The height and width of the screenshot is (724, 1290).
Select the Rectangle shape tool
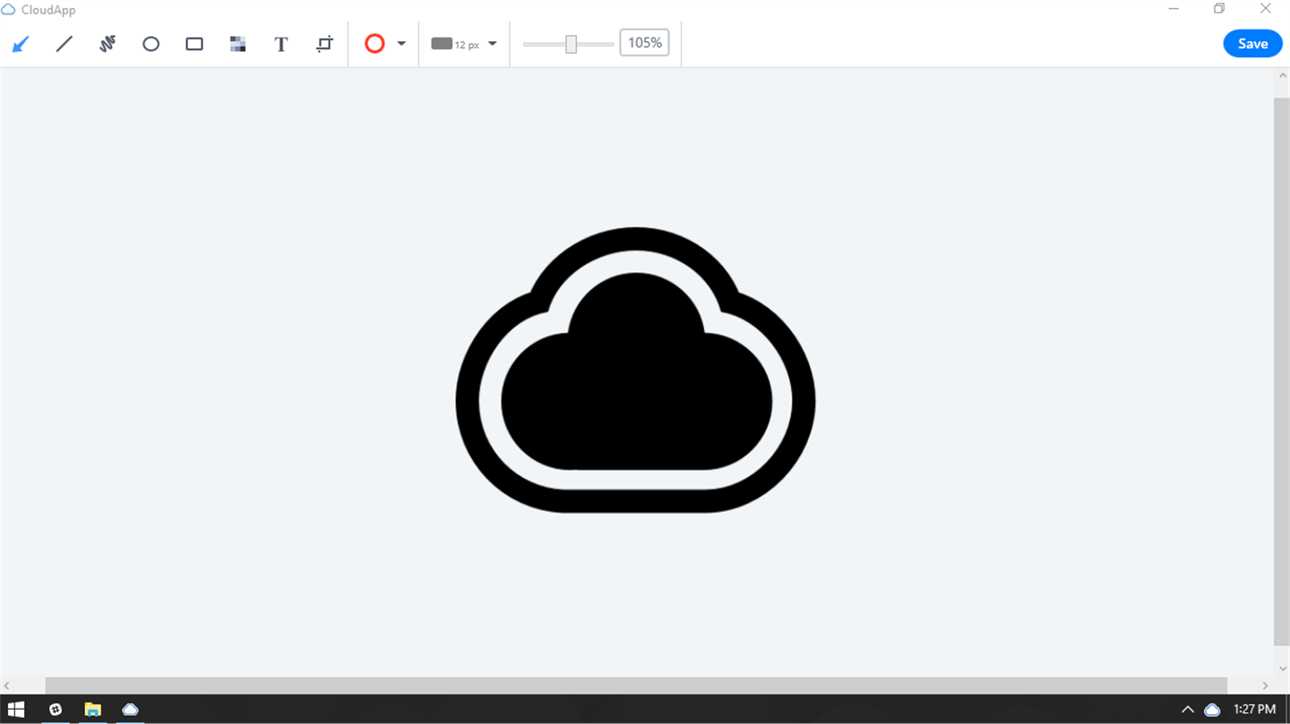click(x=194, y=44)
